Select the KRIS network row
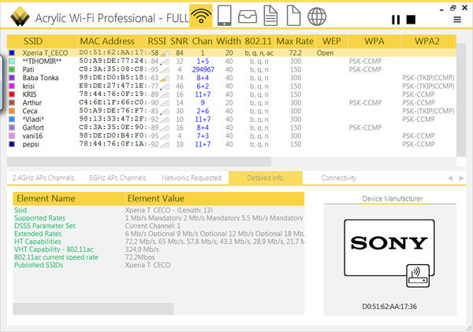 [231, 94]
